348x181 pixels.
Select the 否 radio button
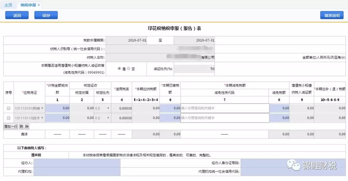point(129,69)
